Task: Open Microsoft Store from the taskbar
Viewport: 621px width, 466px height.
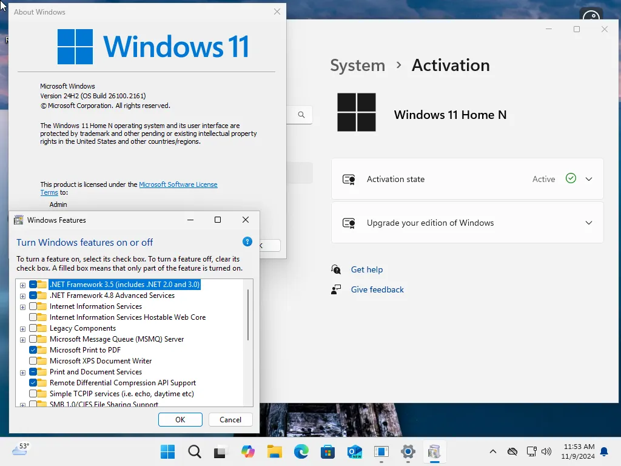Action: pyautogui.click(x=328, y=451)
